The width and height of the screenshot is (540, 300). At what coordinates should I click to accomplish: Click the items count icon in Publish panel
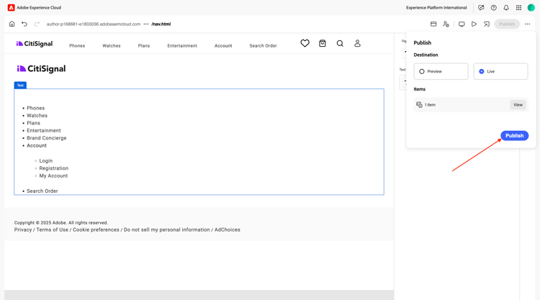(419, 104)
